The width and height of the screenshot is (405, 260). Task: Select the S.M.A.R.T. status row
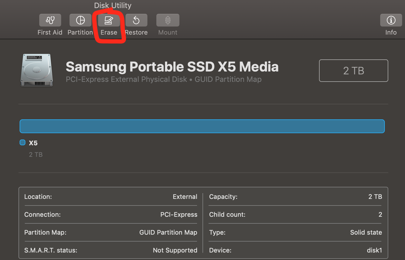(111, 250)
